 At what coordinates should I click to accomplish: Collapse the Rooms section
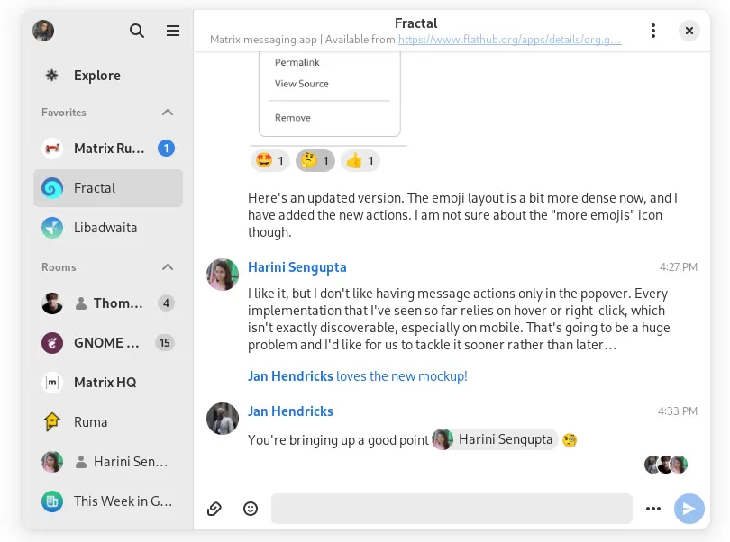point(168,267)
